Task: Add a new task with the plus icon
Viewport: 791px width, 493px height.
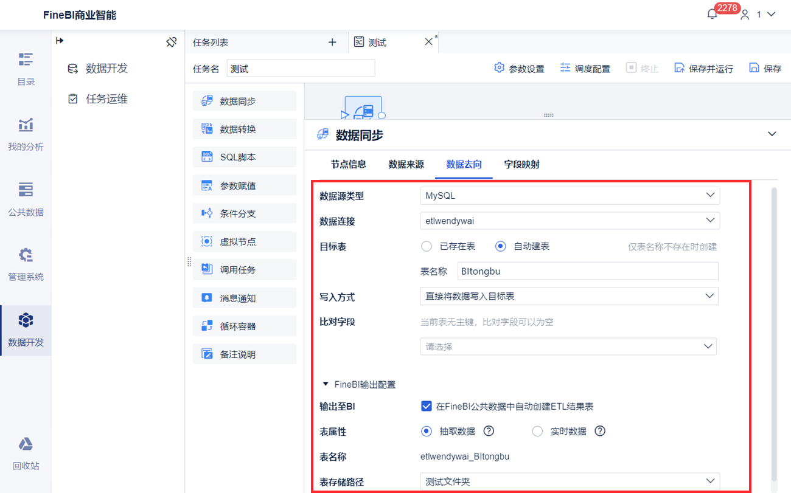Action: click(x=332, y=42)
